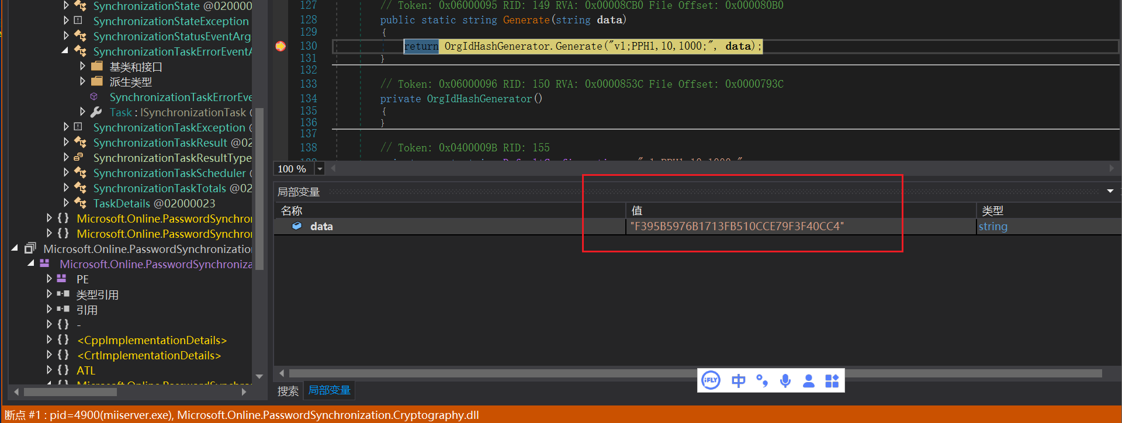Open the locals panel options dropdown arrow
The width and height of the screenshot is (1122, 423).
point(1110,191)
